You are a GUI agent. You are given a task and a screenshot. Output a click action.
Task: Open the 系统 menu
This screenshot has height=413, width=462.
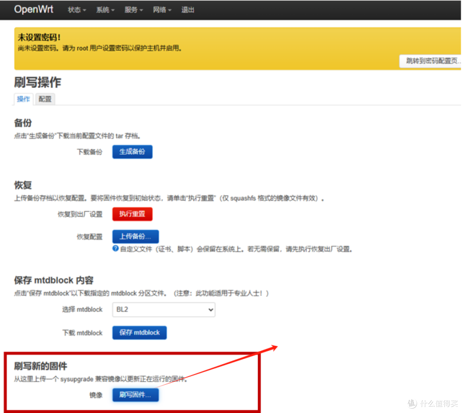[105, 10]
